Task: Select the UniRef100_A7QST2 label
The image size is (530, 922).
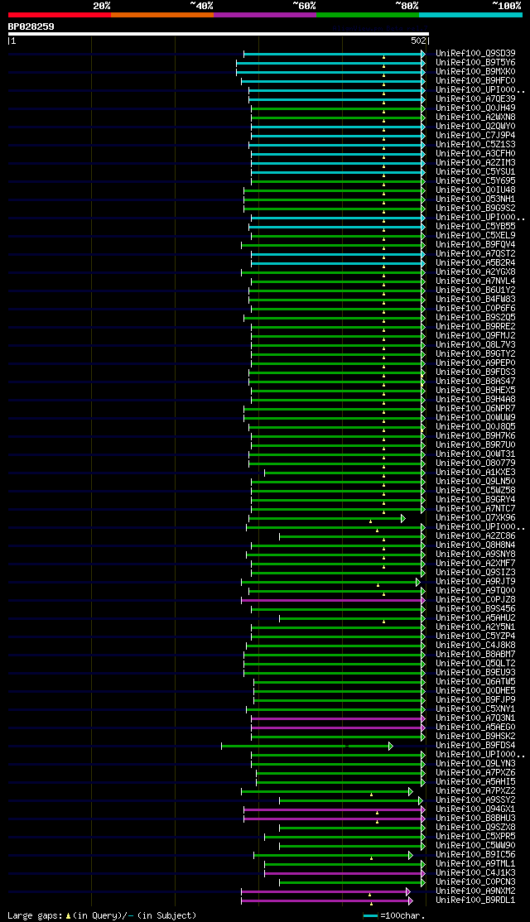Action: pos(475,253)
